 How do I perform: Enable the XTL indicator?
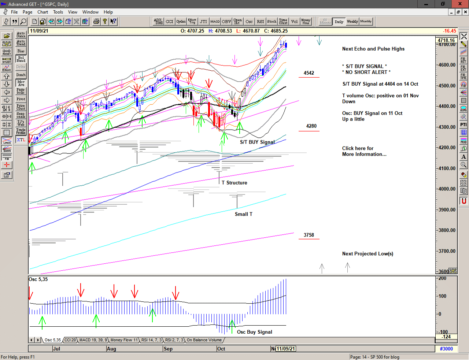[x=21, y=140]
